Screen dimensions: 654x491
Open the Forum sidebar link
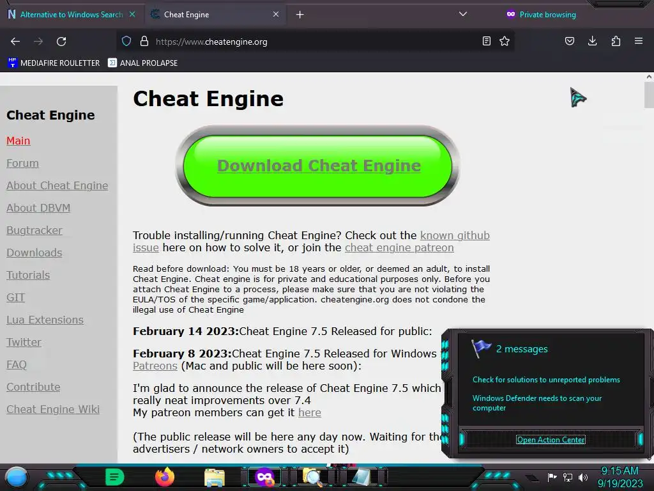22,163
